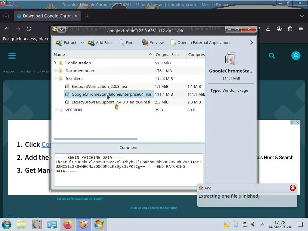Dismiss the Ark extraction notification

coord(292,188)
